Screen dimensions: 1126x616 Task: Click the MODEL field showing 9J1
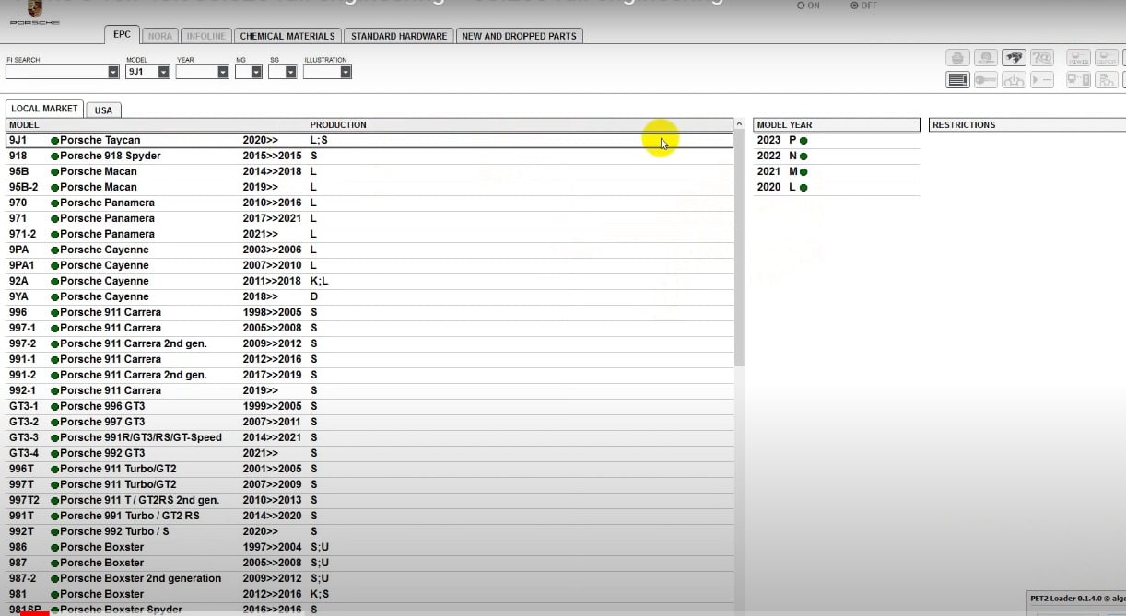click(x=142, y=72)
